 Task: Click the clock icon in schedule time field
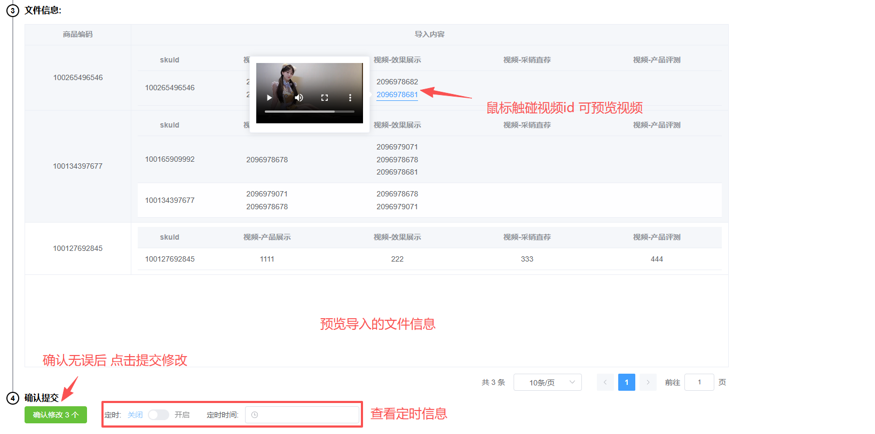point(255,415)
